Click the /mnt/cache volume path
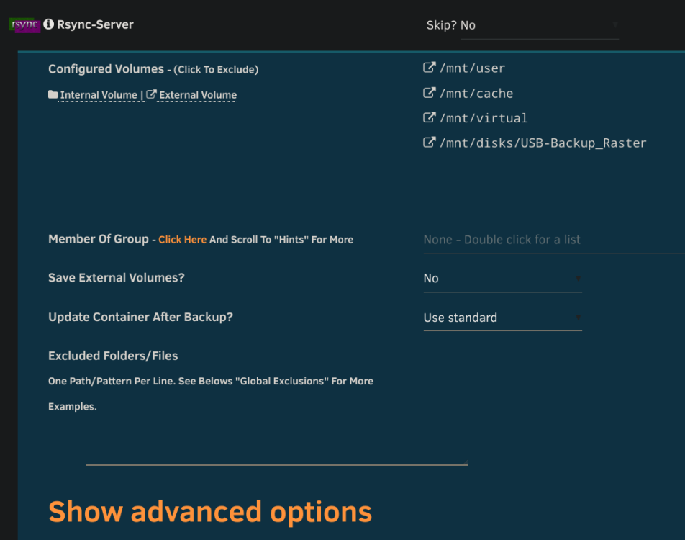The image size is (685, 540). pos(476,94)
